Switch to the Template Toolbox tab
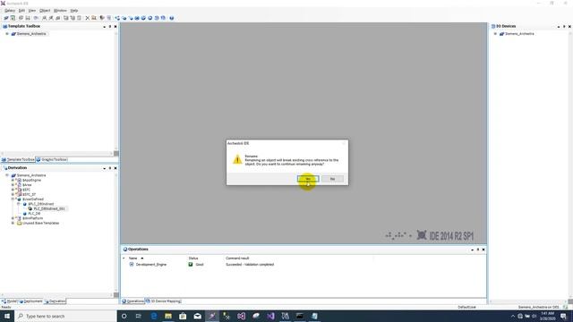The image size is (573, 322). (18, 159)
